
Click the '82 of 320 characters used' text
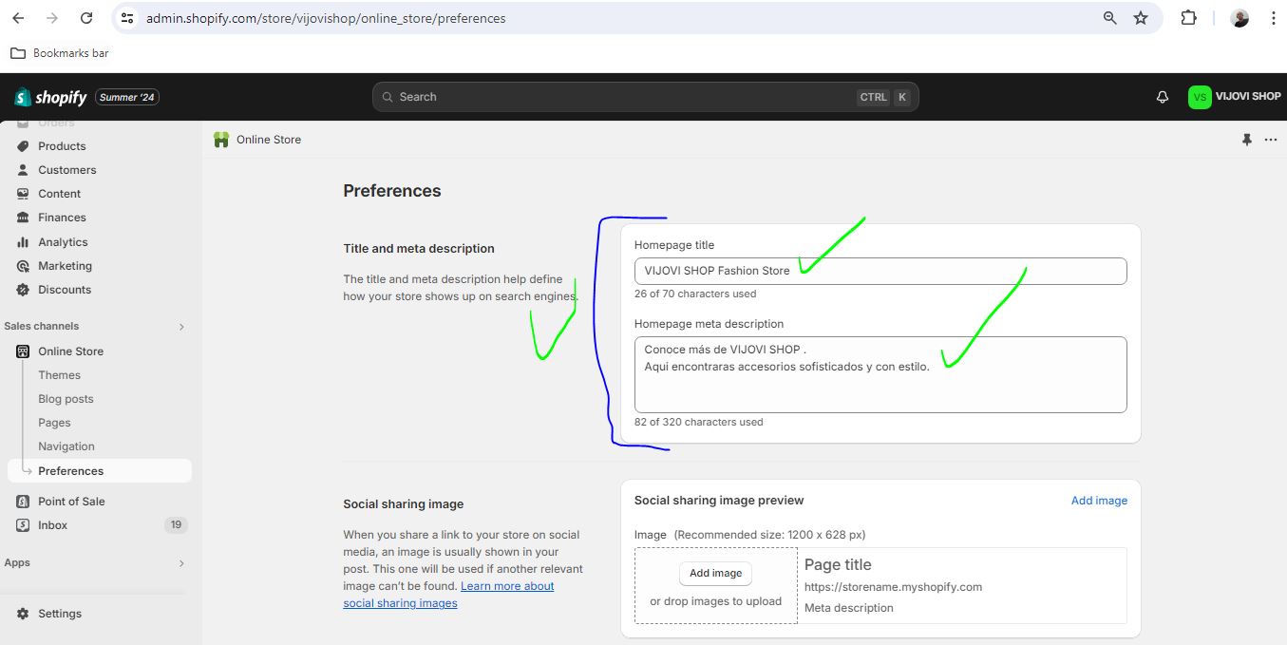[x=698, y=422]
